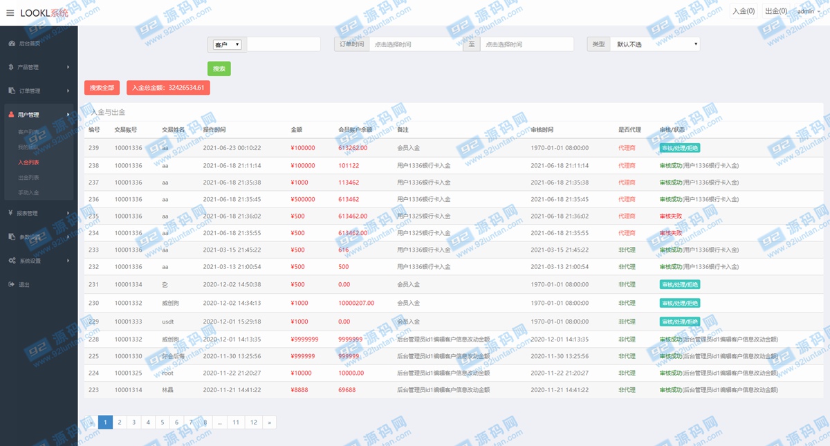Open 我的团队 in the sidebar

pos(28,147)
